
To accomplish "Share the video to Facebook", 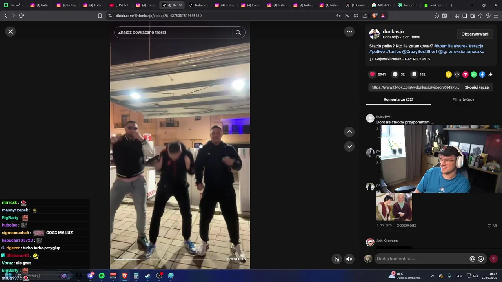I will (x=482, y=74).
